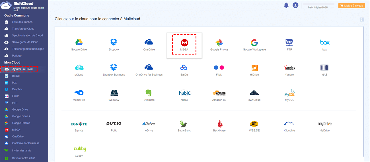Add Egnyte cloud
370x162 pixels.
(x=79, y=124)
